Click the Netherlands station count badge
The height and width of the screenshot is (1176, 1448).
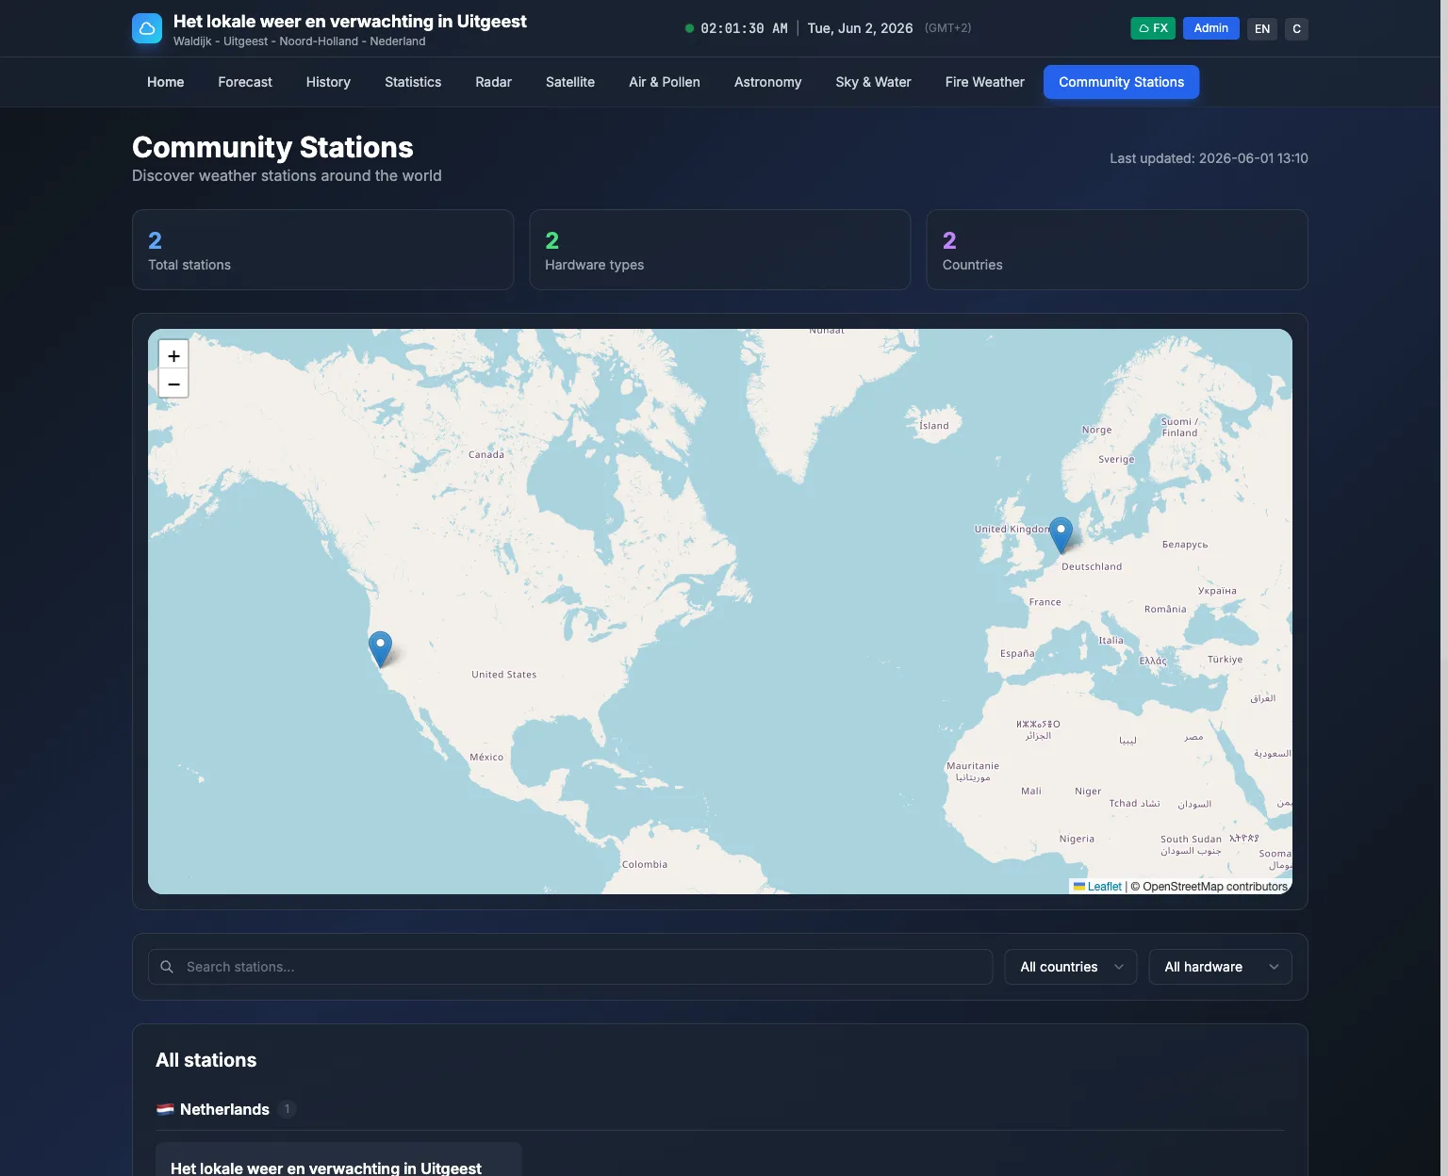click(x=288, y=1109)
